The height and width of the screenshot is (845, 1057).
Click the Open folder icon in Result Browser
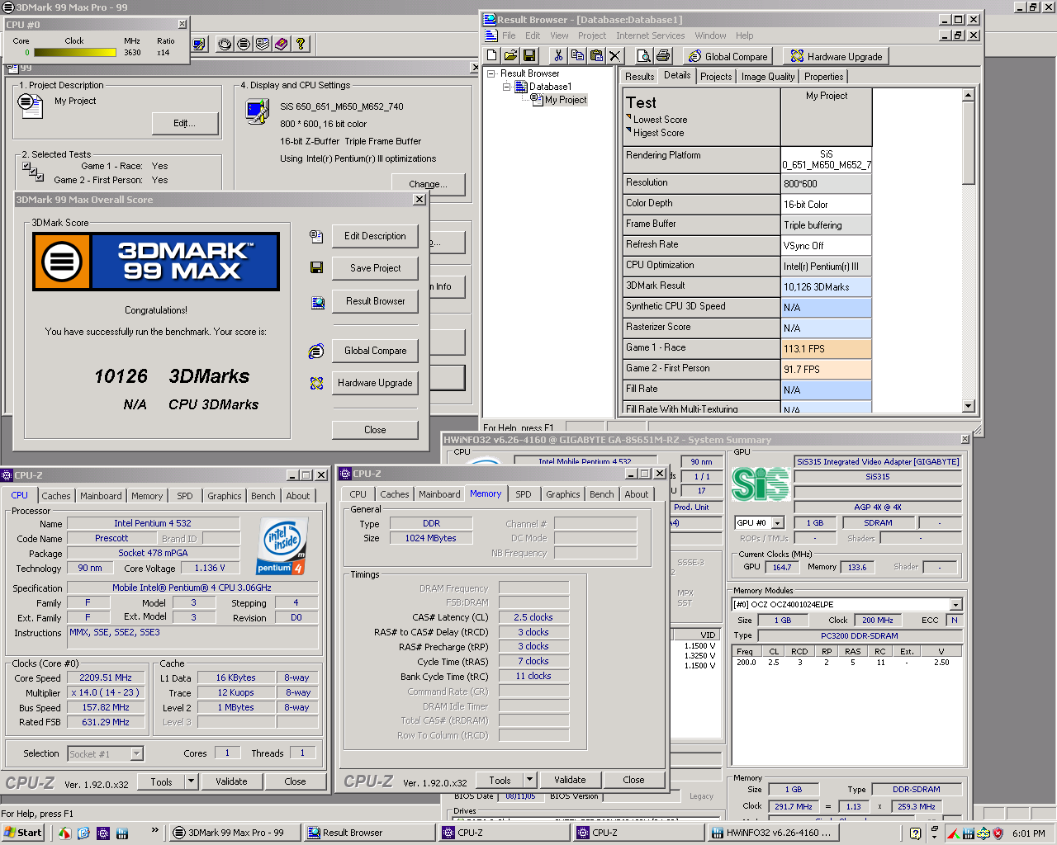coord(510,56)
